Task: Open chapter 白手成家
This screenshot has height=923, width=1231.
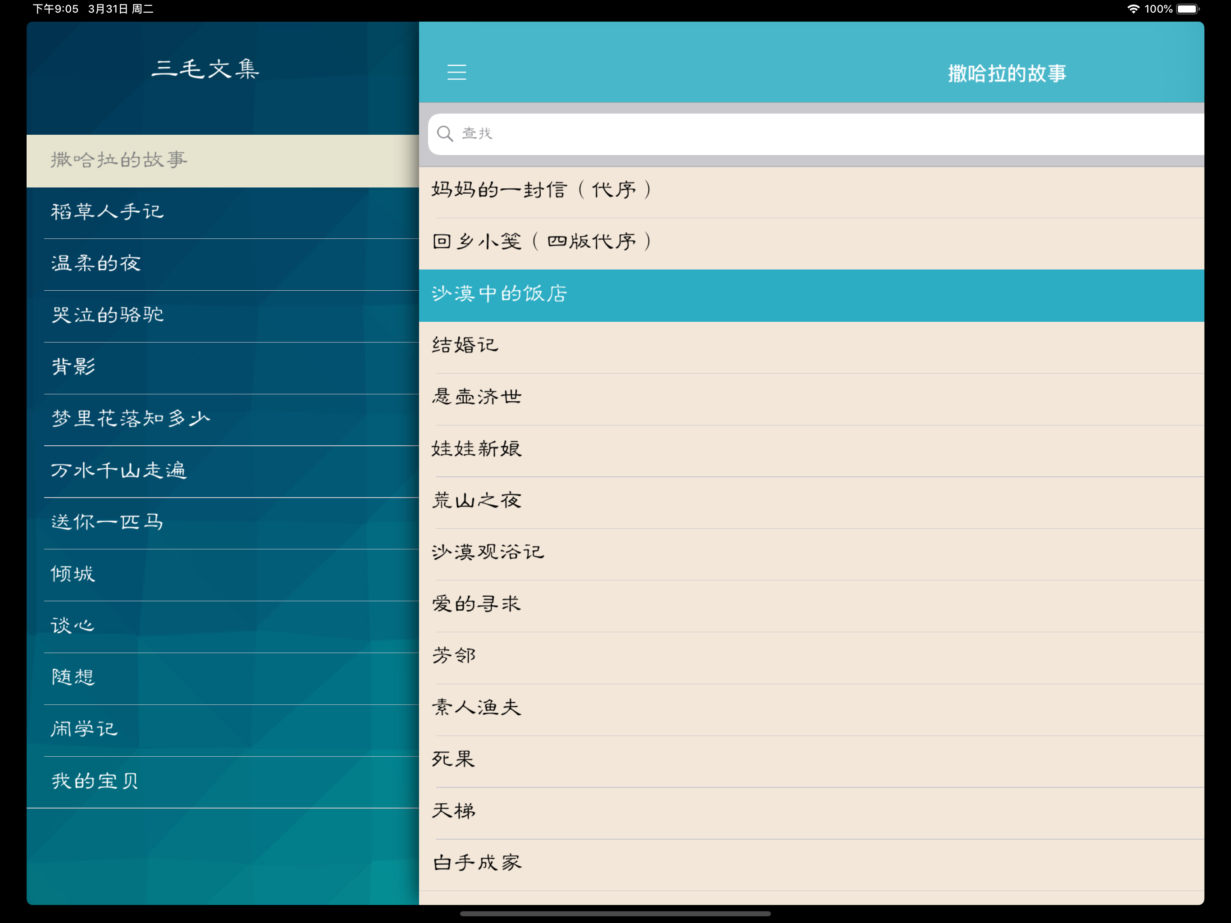Action: click(812, 865)
